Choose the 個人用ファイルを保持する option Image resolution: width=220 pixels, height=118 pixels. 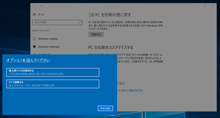[53, 72]
